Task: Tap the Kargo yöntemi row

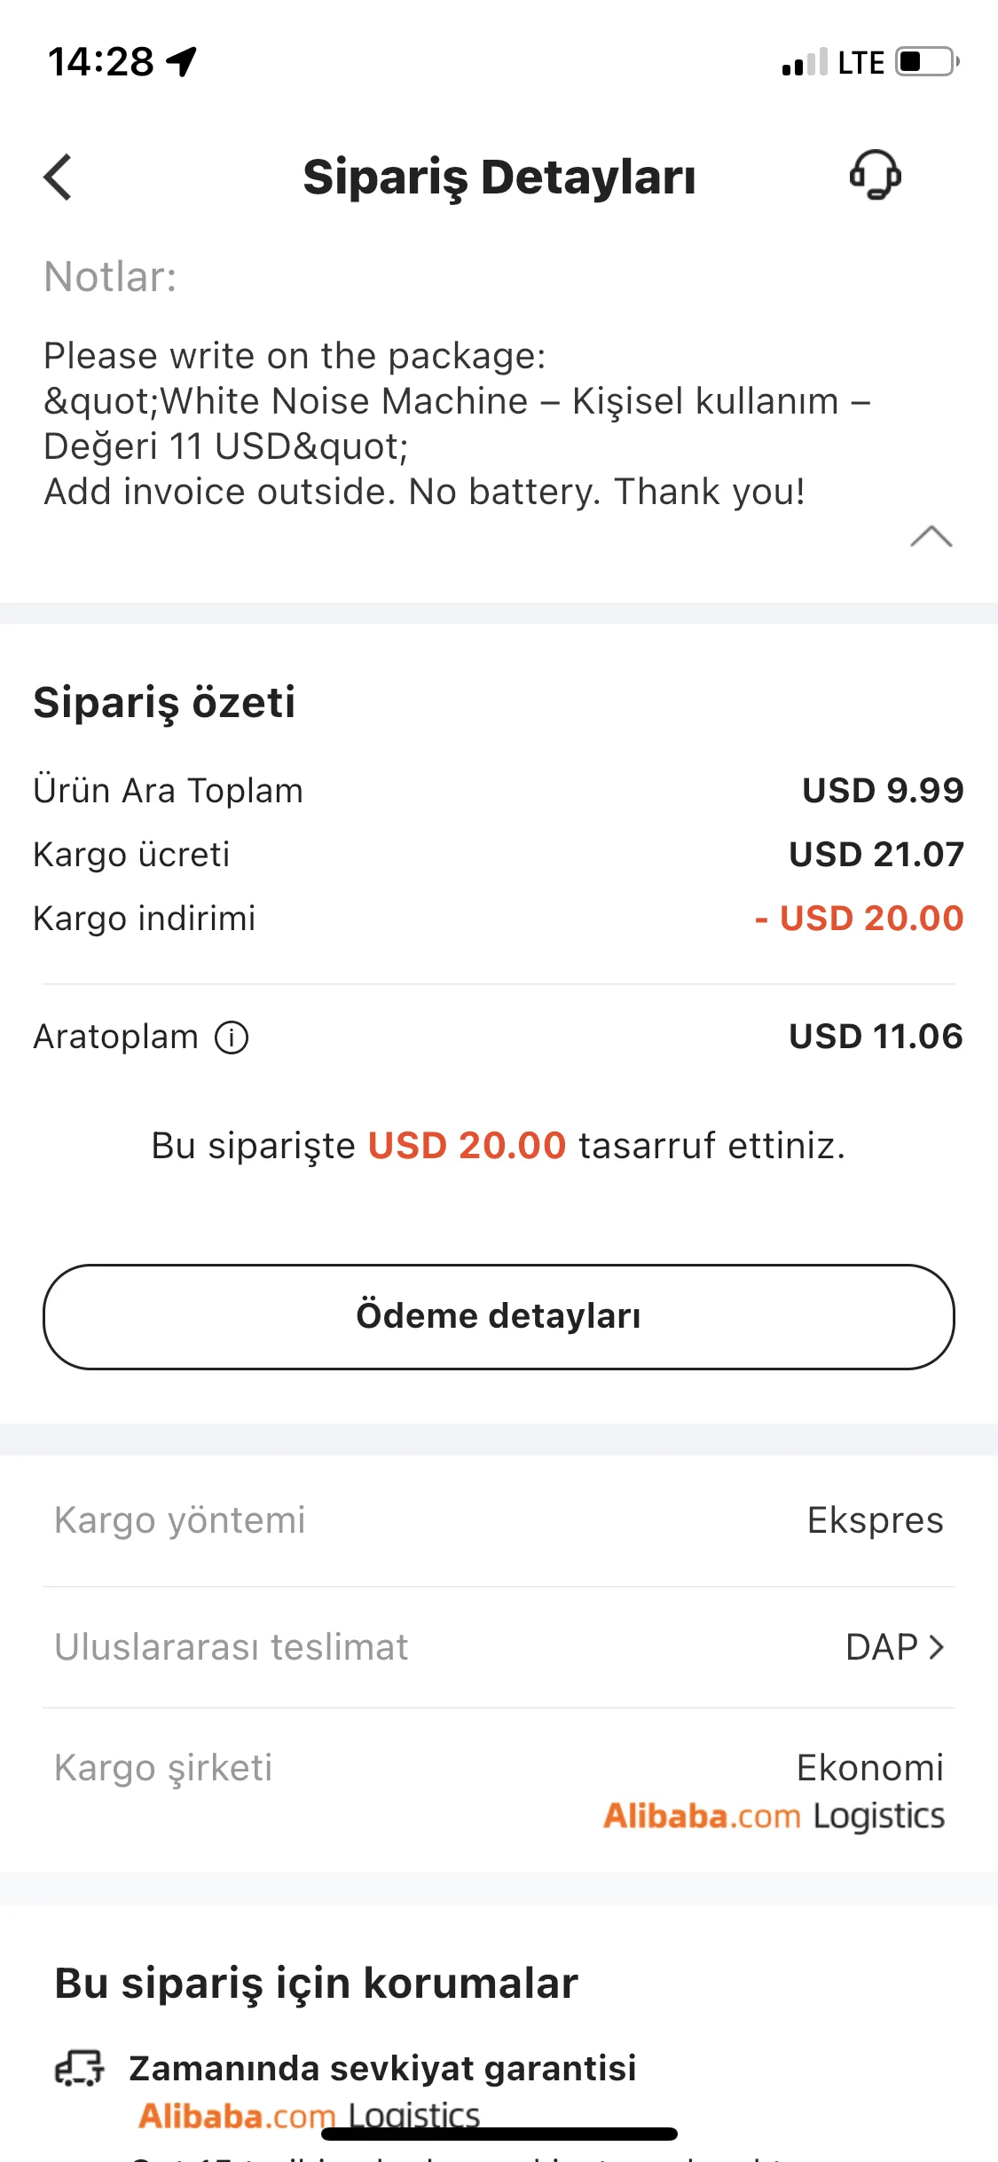Action: [499, 1520]
